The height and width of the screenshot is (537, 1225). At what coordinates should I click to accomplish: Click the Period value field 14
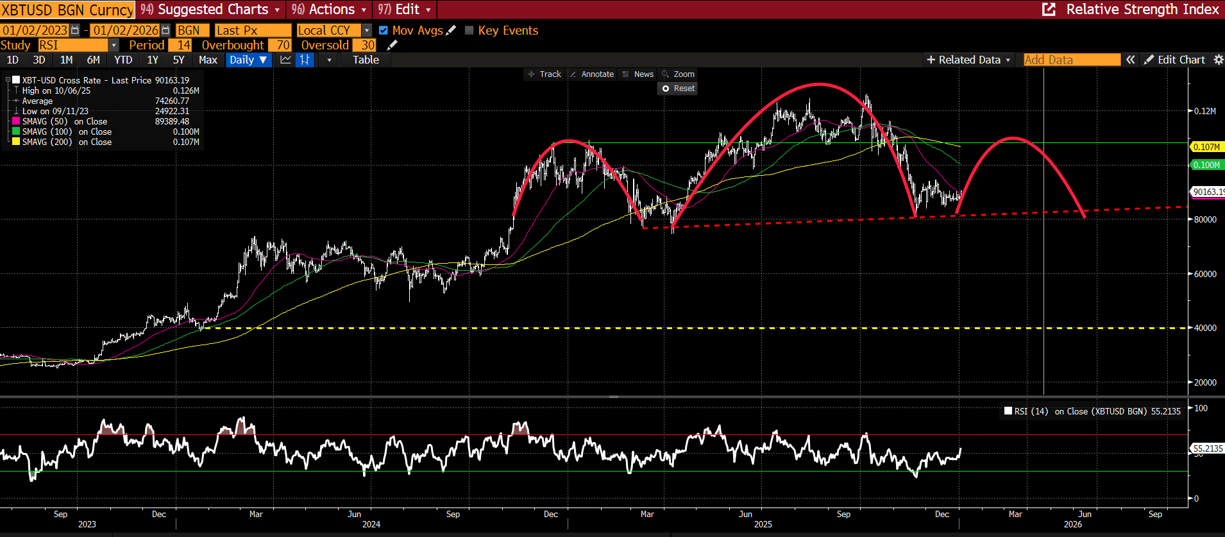coord(180,45)
